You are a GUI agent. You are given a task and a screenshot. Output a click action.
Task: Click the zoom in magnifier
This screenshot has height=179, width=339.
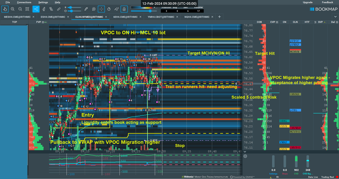tap(13, 9)
